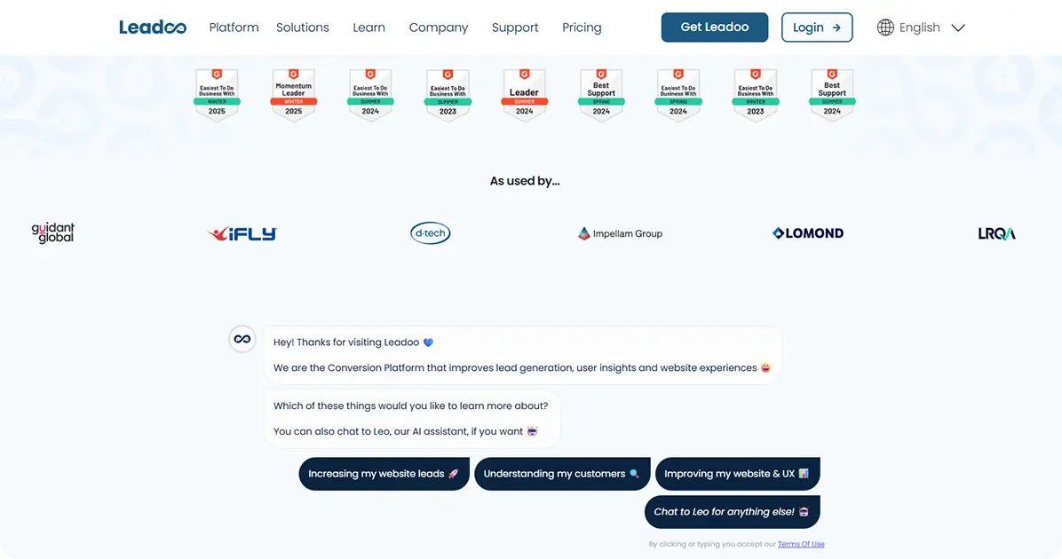The width and height of the screenshot is (1062, 559).
Task: Click the globe language icon
Action: tap(885, 28)
